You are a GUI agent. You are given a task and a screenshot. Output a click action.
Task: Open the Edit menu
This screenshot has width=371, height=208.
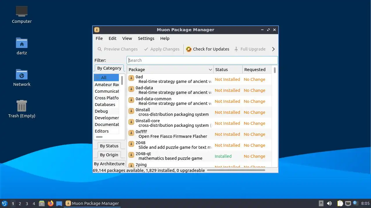(112, 38)
